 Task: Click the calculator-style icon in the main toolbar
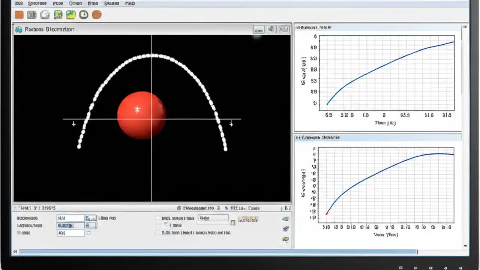coord(32,15)
